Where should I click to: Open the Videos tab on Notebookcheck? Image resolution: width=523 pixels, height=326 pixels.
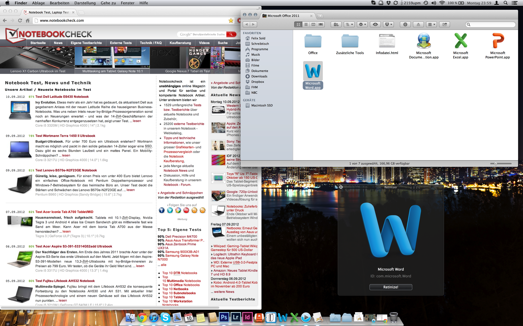(x=204, y=43)
